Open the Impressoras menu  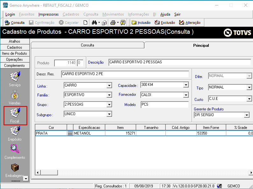point(48,14)
